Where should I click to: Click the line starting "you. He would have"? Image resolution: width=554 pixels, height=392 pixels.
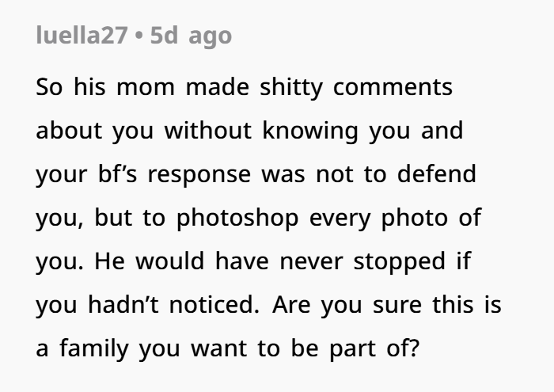point(252,261)
